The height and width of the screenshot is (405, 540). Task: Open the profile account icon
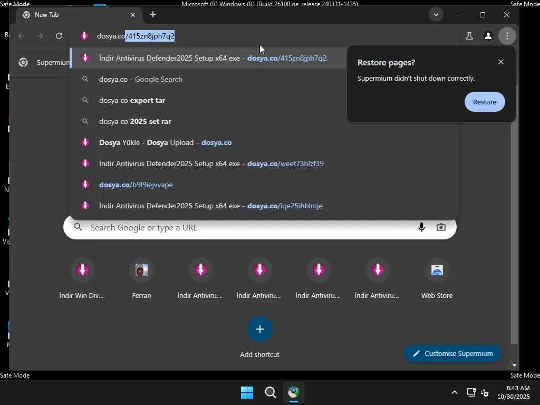(488, 36)
